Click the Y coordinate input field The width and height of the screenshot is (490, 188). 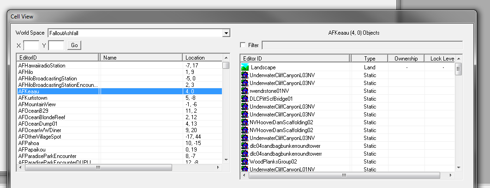coord(56,45)
